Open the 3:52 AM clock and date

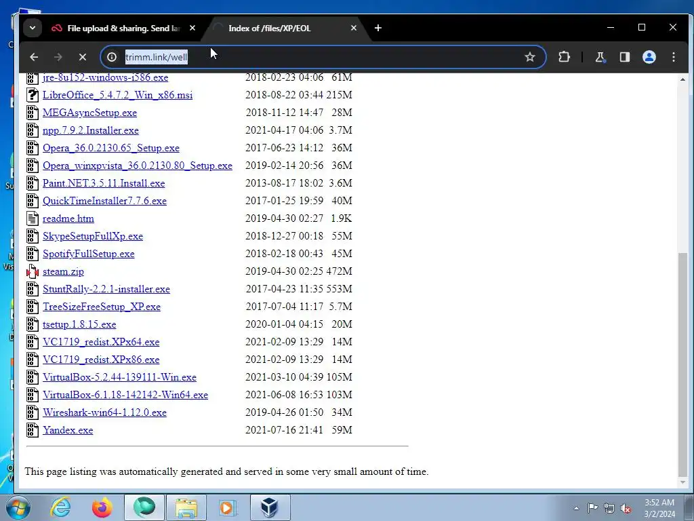tap(659, 508)
